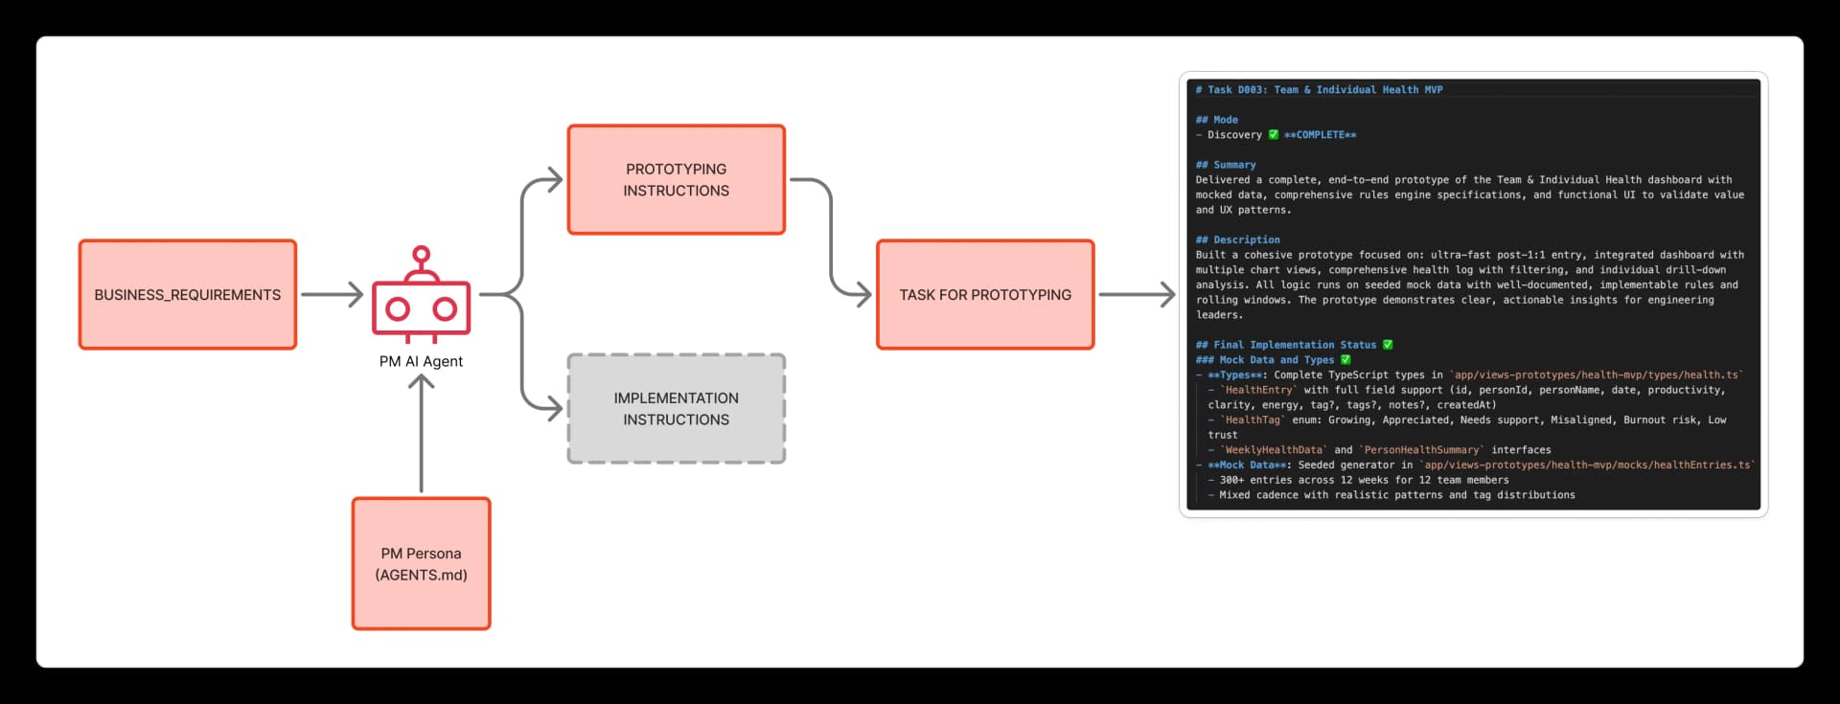Select the PROTOTYPING INSTRUCTIONS box
The width and height of the screenshot is (1840, 704).
point(677,180)
